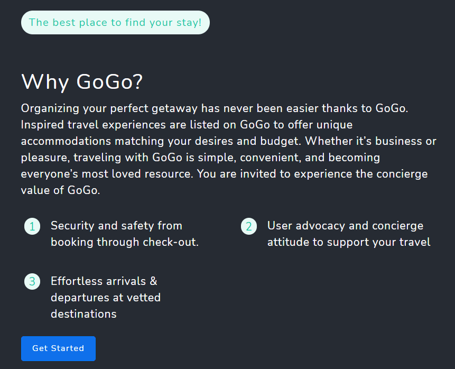Click 'Inspired travel experiences' sentence start
The width and height of the screenshot is (455, 369).
pos(94,125)
